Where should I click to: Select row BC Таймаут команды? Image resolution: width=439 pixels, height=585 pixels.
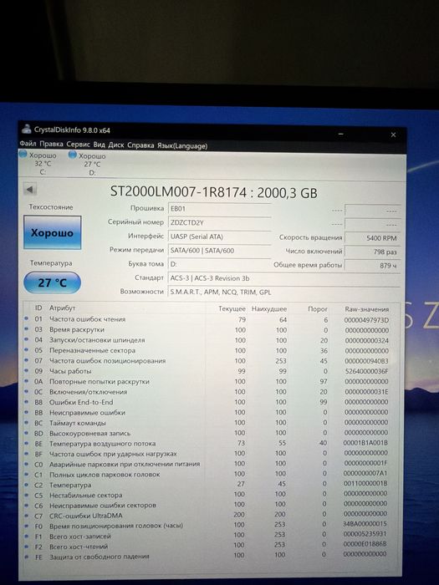(211, 423)
